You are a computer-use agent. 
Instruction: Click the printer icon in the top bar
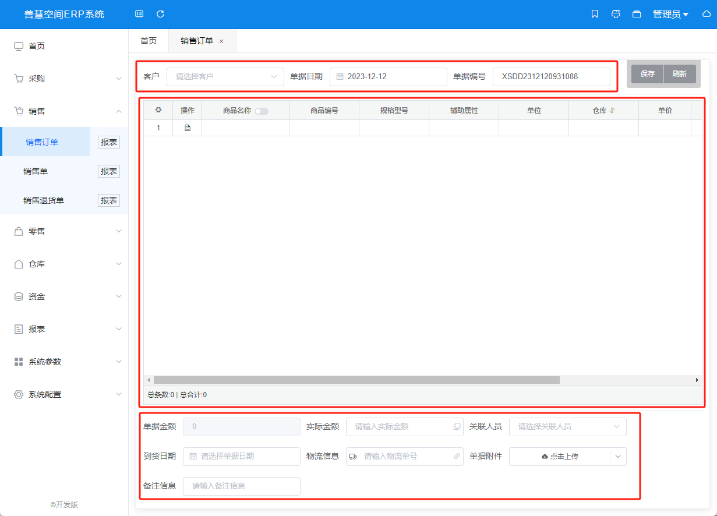[616, 14]
